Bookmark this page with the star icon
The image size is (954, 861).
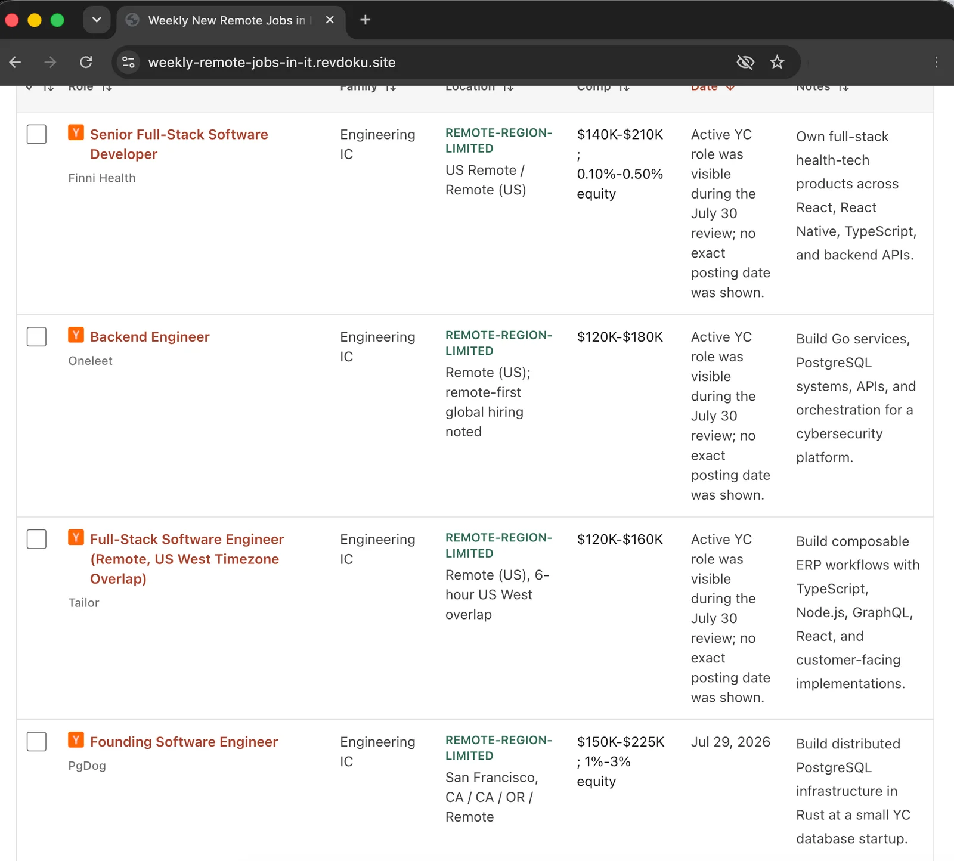(x=777, y=62)
